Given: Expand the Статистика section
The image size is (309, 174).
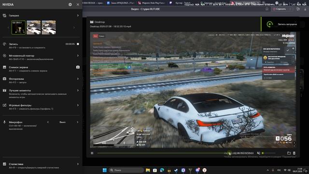Looking at the screenshot, I should 78,164.
